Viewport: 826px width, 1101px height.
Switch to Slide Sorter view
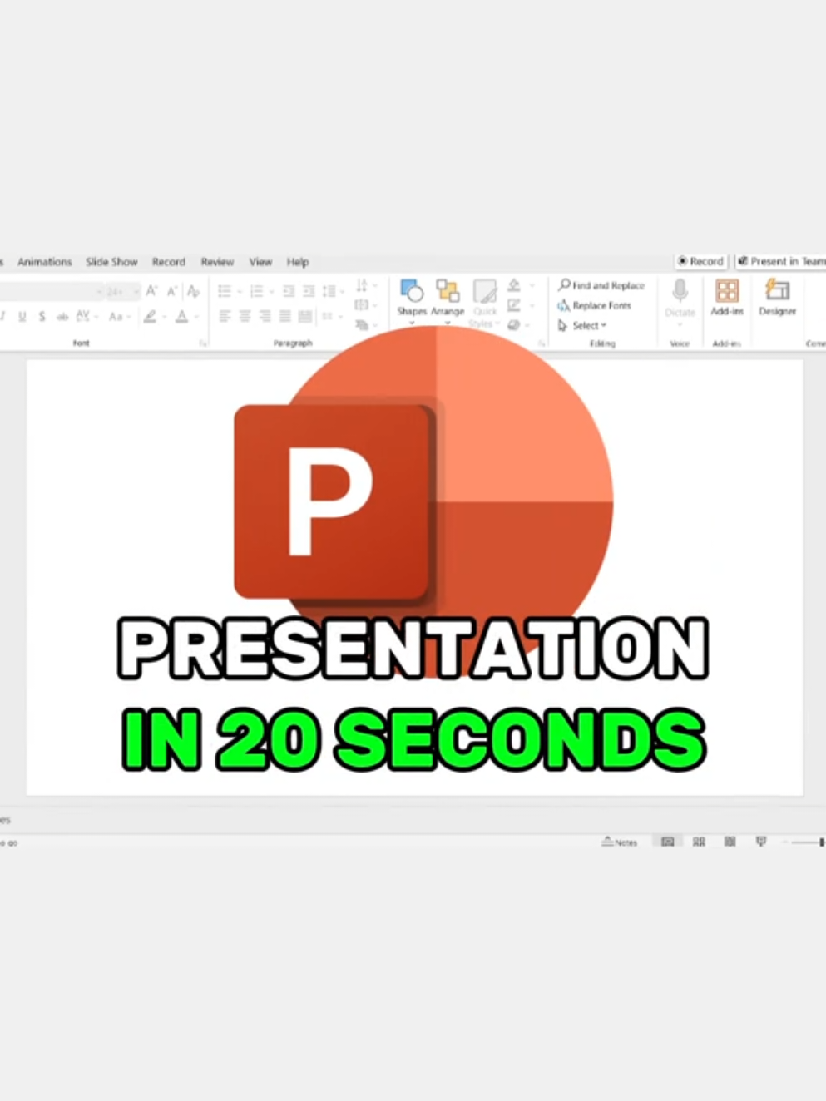[x=699, y=842]
